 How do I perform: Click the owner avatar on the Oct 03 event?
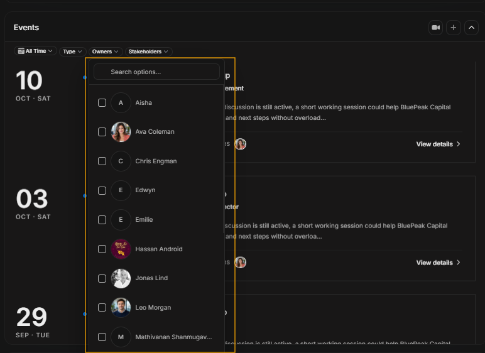point(241,263)
